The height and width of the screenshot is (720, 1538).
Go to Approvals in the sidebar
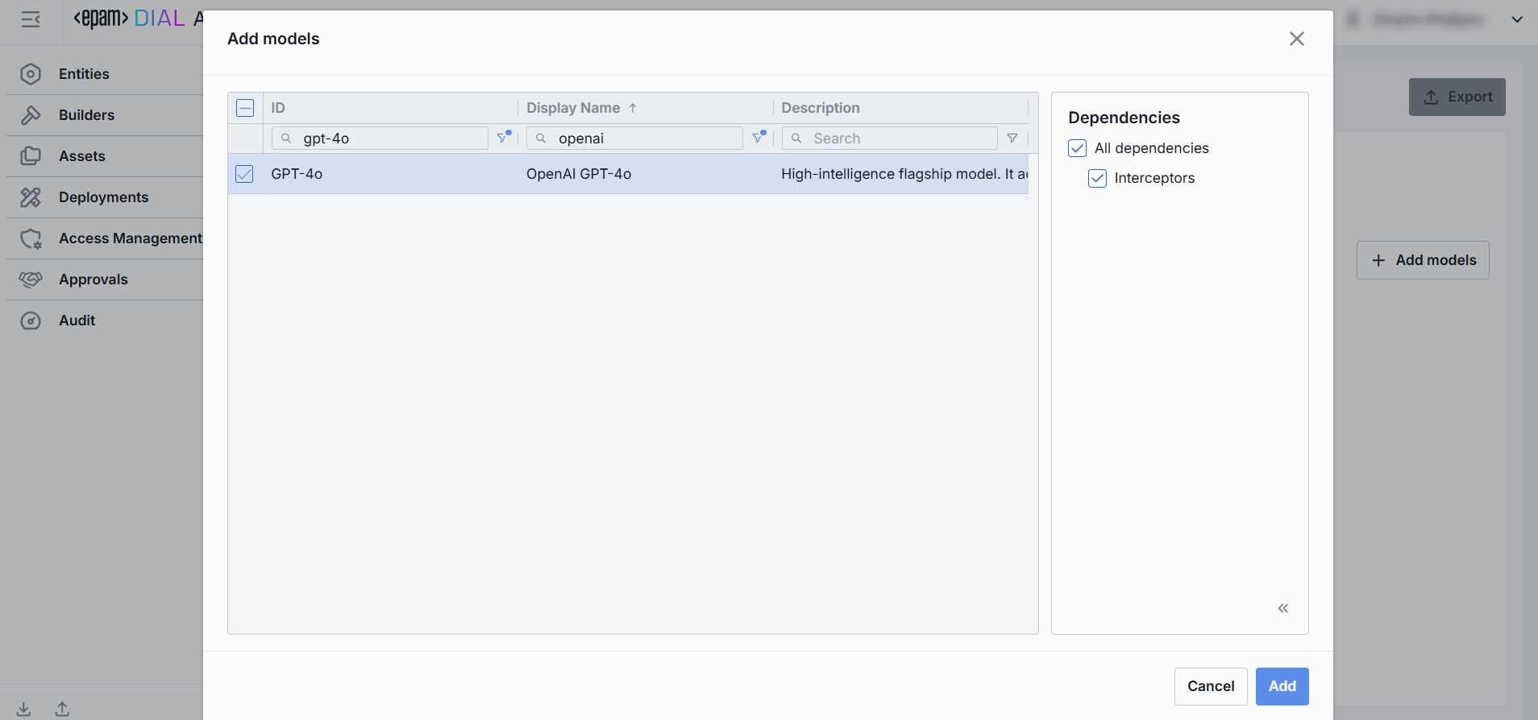pyautogui.click(x=93, y=279)
